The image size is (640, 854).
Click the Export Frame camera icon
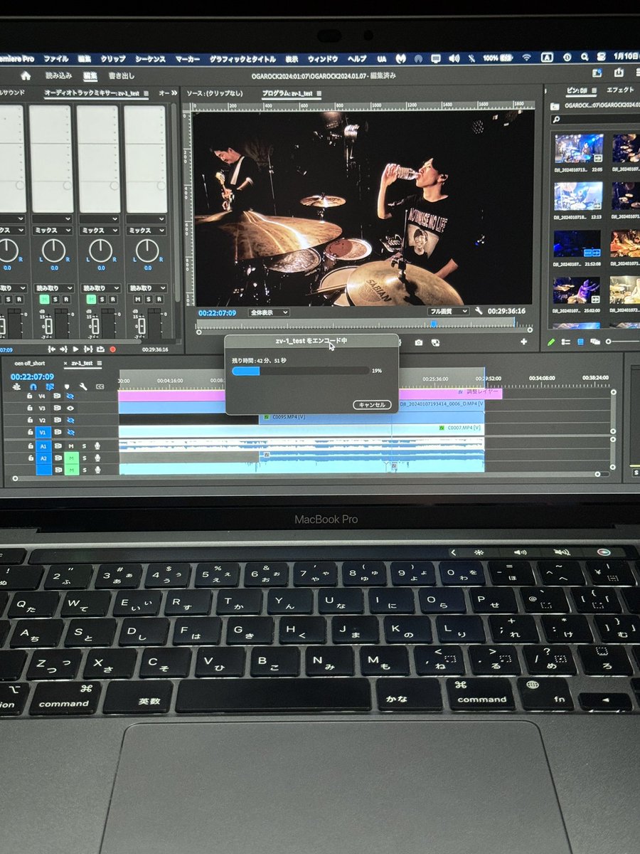click(419, 342)
